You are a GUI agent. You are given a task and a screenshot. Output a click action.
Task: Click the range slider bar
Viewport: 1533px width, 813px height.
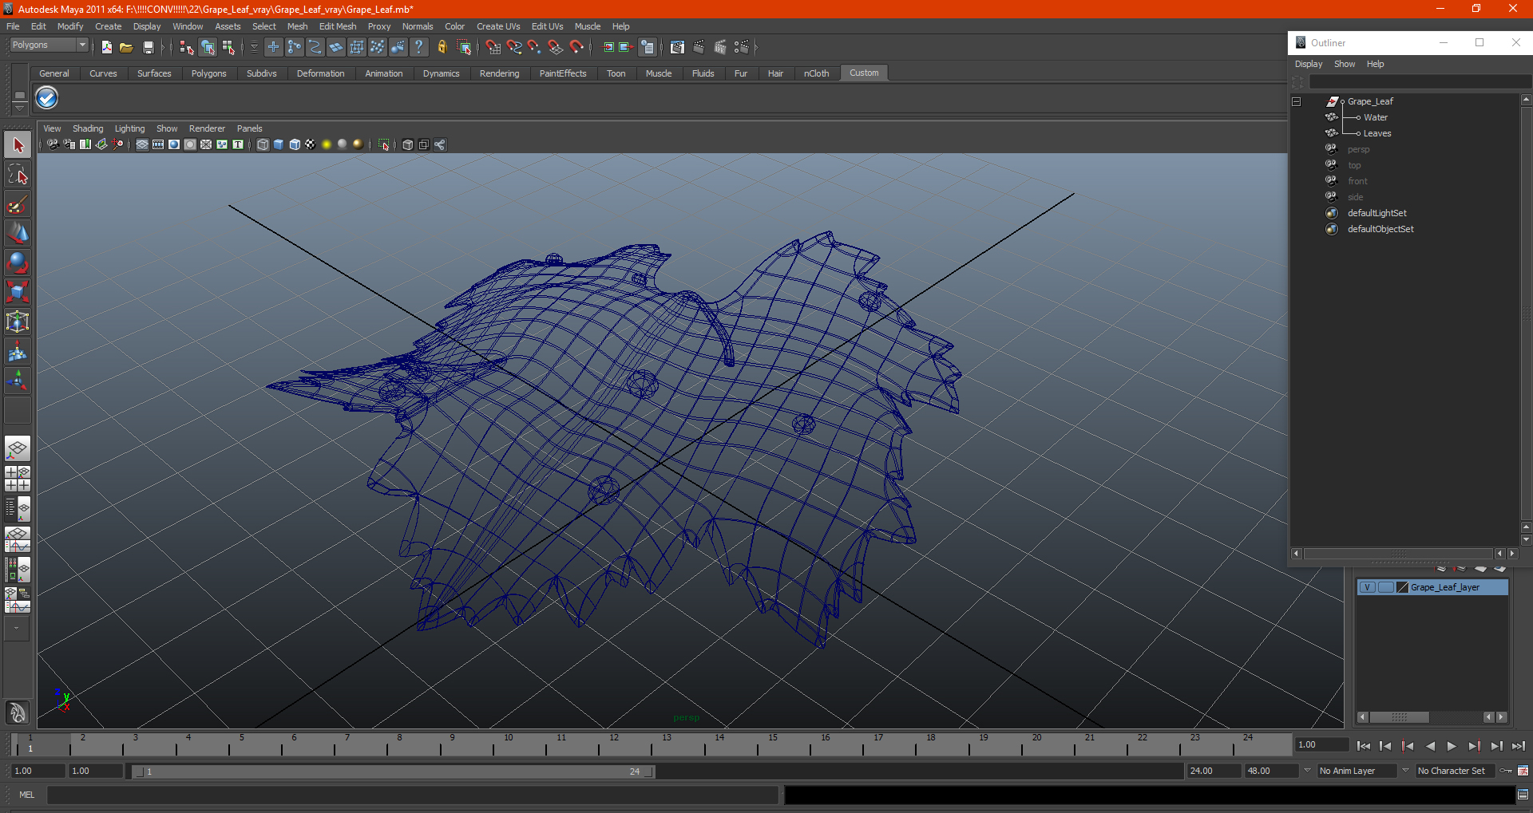point(392,772)
